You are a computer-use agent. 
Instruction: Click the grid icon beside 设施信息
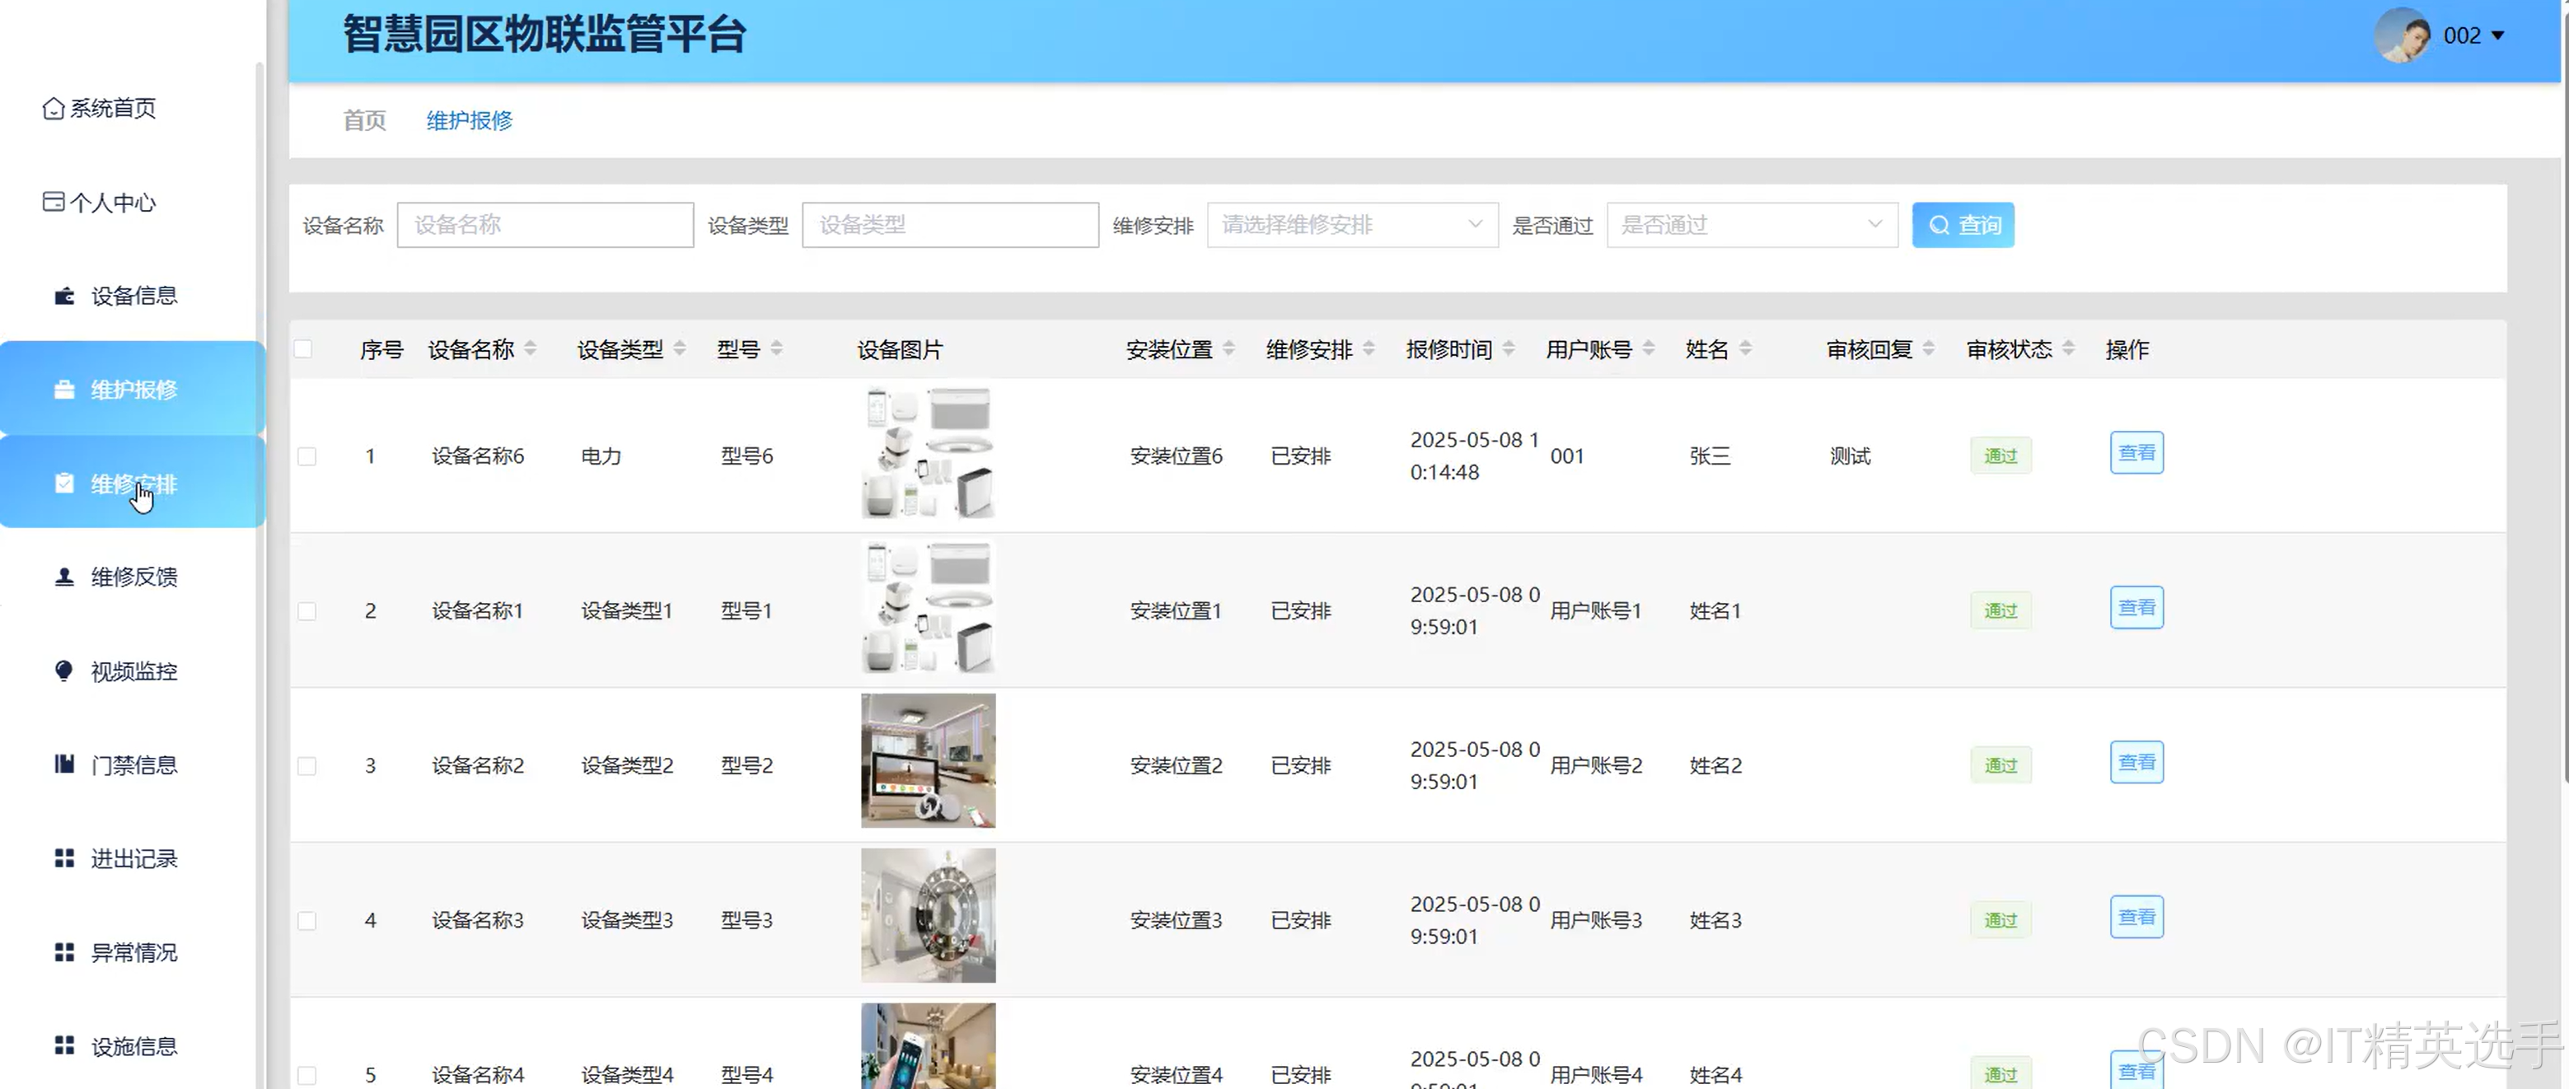(x=65, y=1046)
